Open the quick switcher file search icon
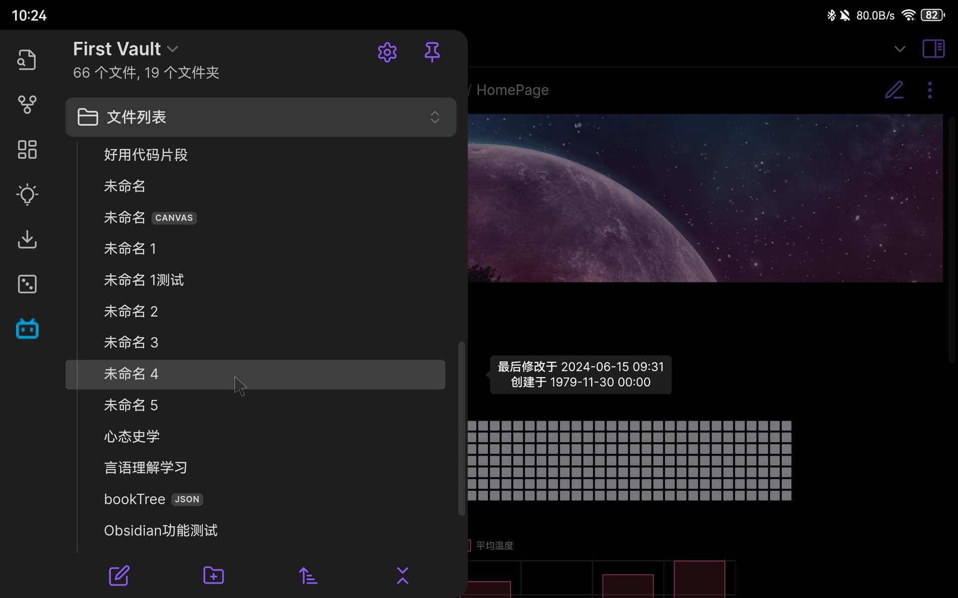The width and height of the screenshot is (958, 598). point(27,60)
